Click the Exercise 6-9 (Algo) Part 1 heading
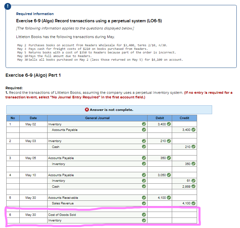The height and width of the screenshot is (228, 240). [33, 75]
